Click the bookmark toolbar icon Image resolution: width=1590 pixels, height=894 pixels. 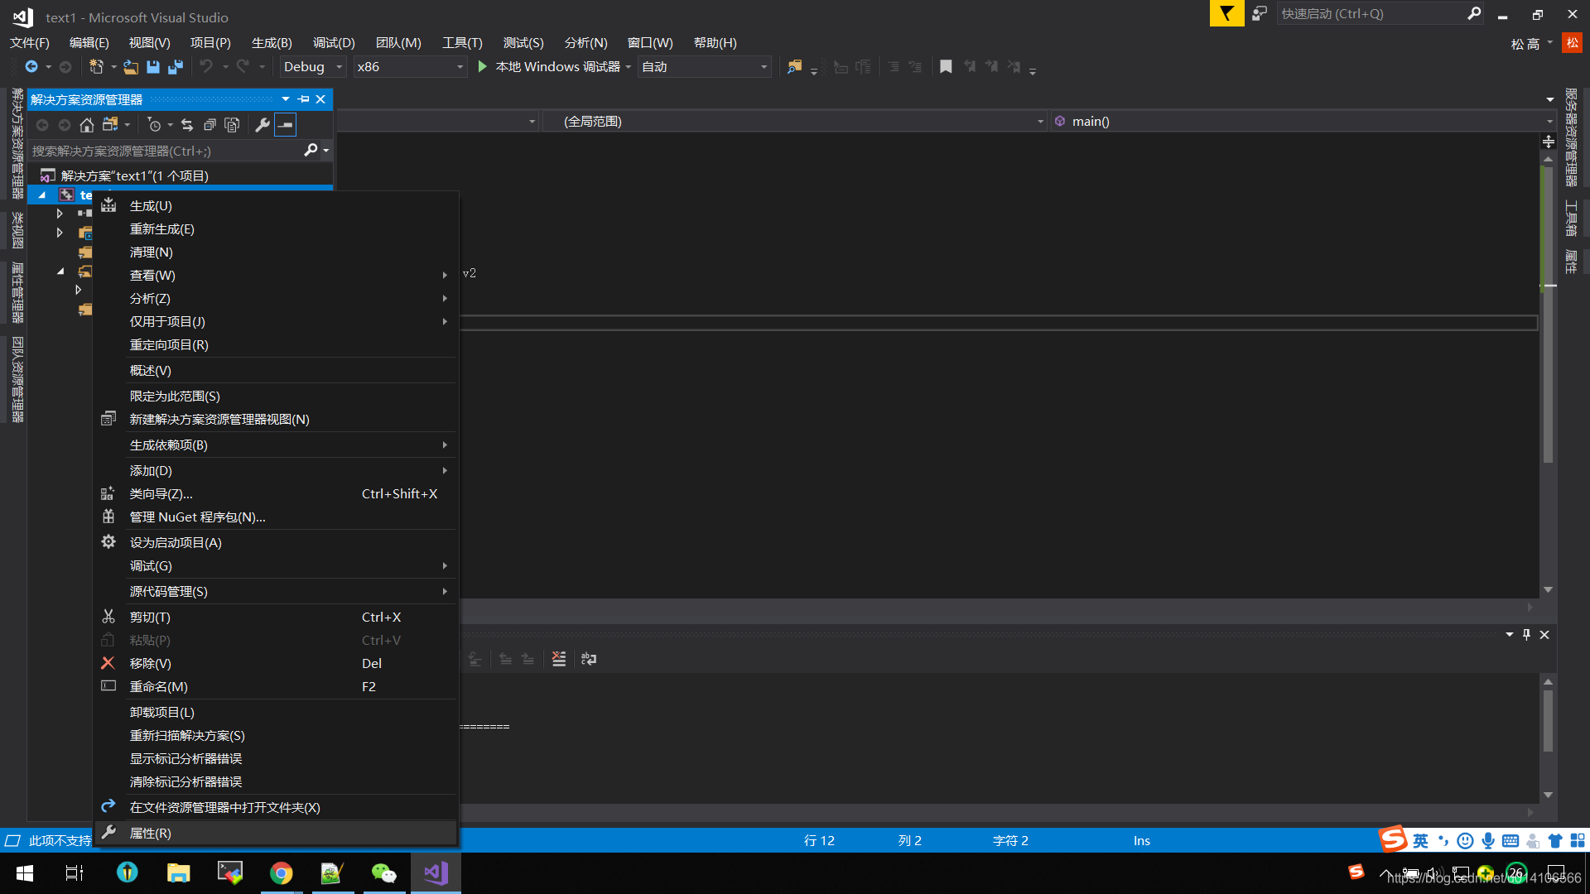point(946,67)
